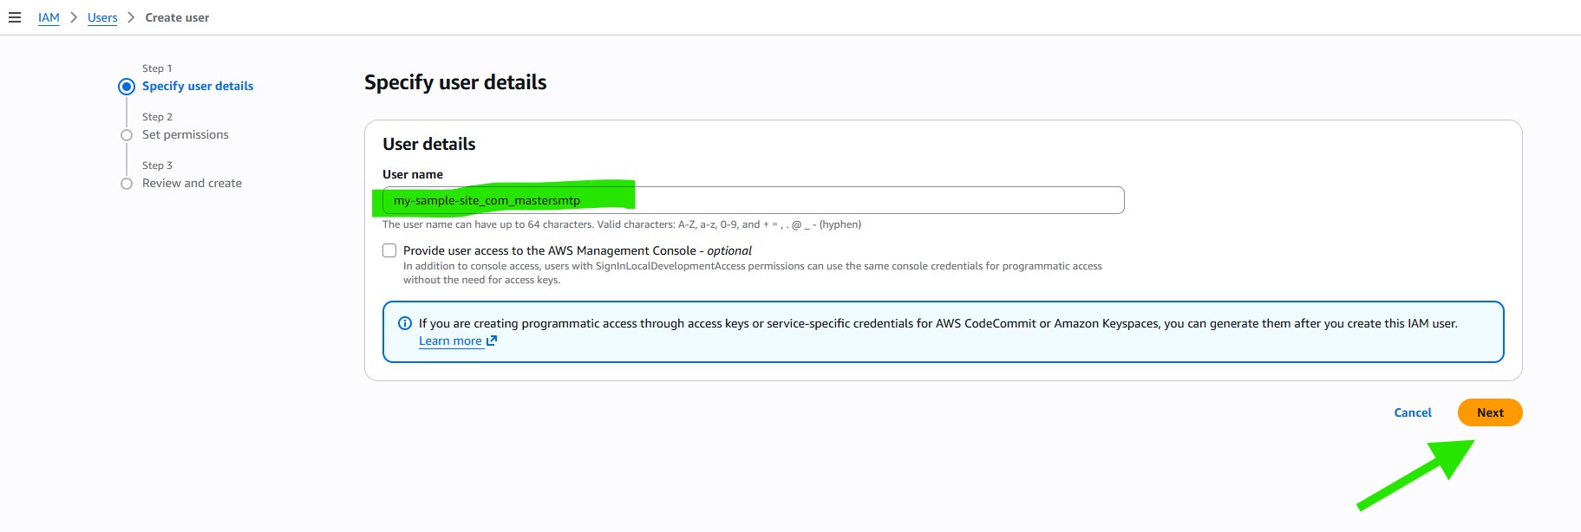The height and width of the screenshot is (532, 1581).
Task: Click the breadcrumb chevron after Users
Action: coord(131,17)
